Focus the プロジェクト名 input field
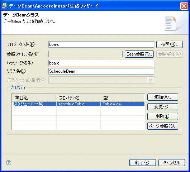The image size is (190, 172). [101, 44]
